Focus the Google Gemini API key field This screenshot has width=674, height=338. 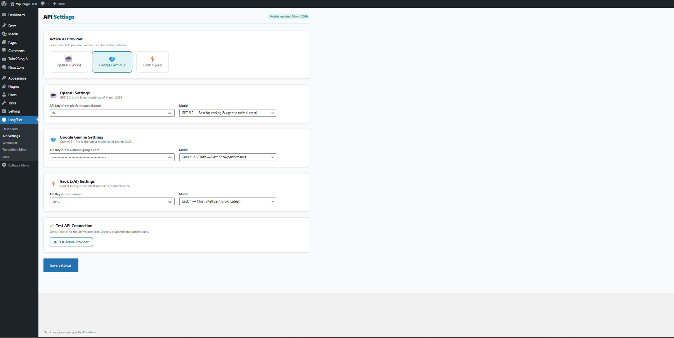[x=112, y=157]
